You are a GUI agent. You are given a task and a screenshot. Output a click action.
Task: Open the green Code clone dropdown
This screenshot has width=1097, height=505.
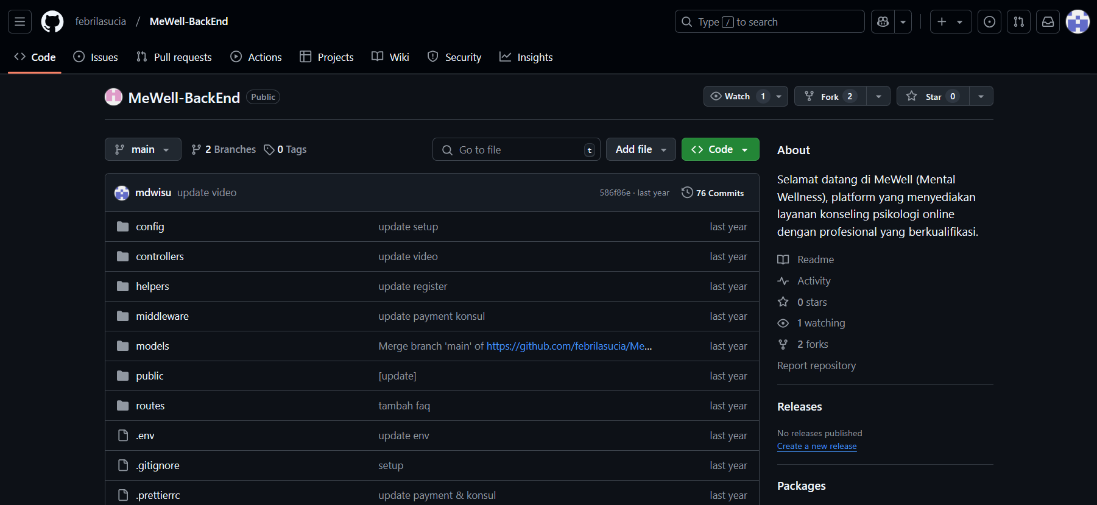(720, 149)
